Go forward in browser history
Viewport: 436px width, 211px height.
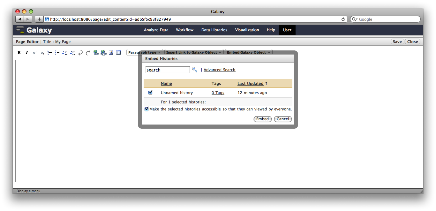point(28,19)
